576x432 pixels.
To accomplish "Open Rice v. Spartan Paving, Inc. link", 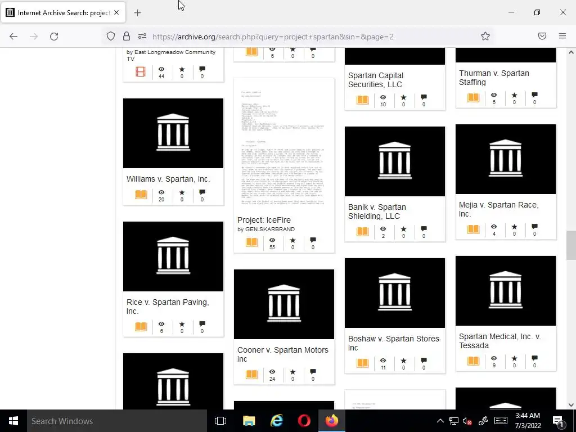I will 168,307.
